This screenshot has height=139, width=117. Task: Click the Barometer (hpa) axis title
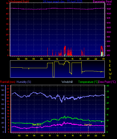click(x=102, y=2)
